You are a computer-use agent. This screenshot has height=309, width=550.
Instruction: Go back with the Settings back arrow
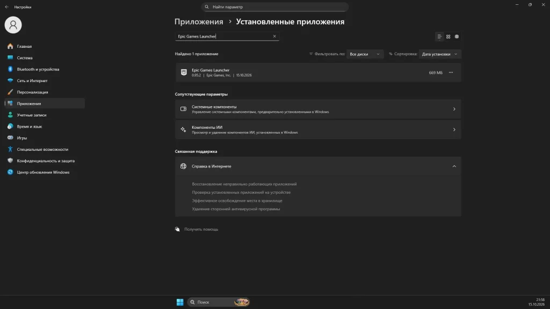click(6, 7)
